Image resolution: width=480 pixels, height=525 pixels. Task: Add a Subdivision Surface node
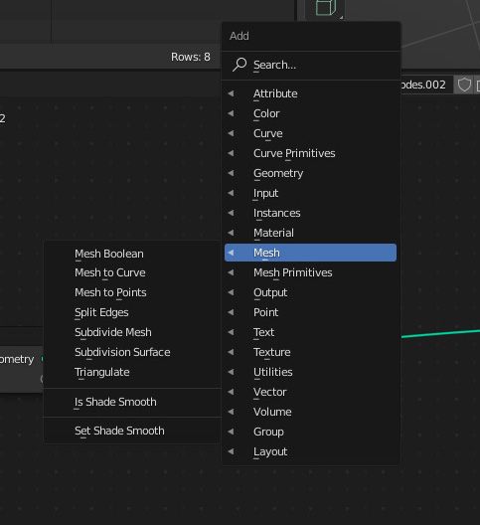[132, 352]
